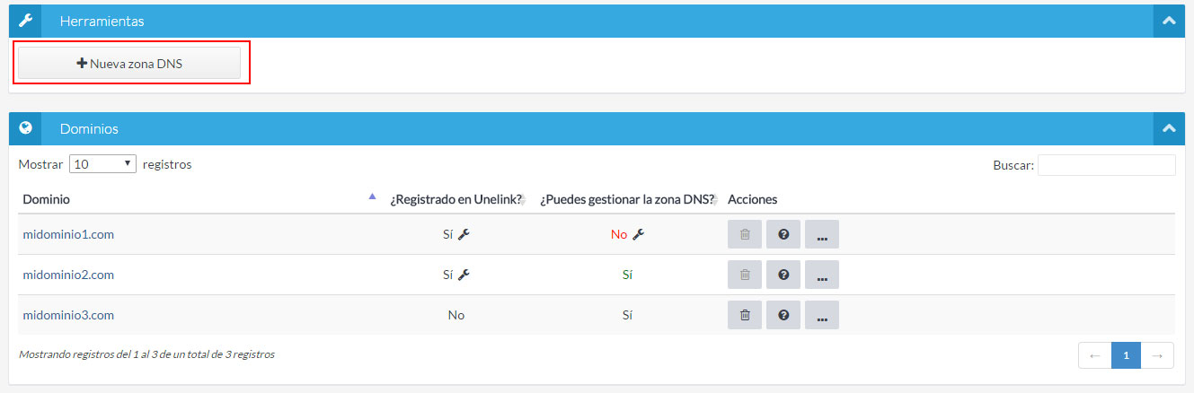
Task: Open help icon for midominio1.com
Action: 783,234
